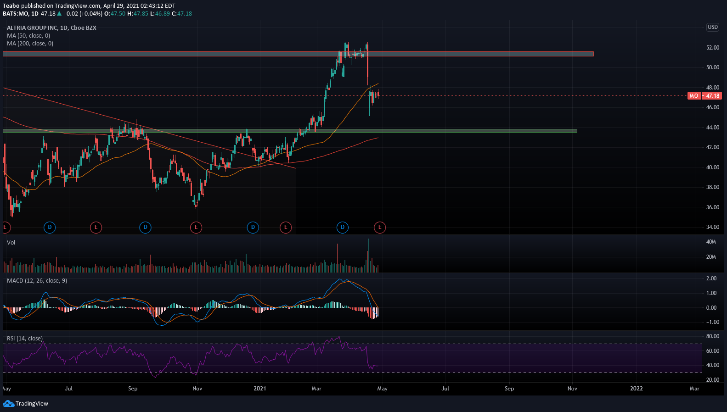Select the MA (200, close, 0) indicator label
Image resolution: width=727 pixels, height=412 pixels.
[30, 43]
